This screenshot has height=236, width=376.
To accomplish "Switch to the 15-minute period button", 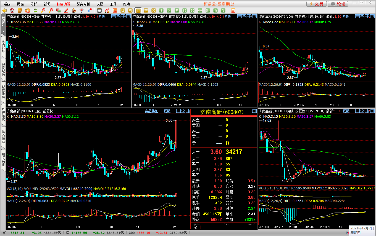I will coord(185,10).
